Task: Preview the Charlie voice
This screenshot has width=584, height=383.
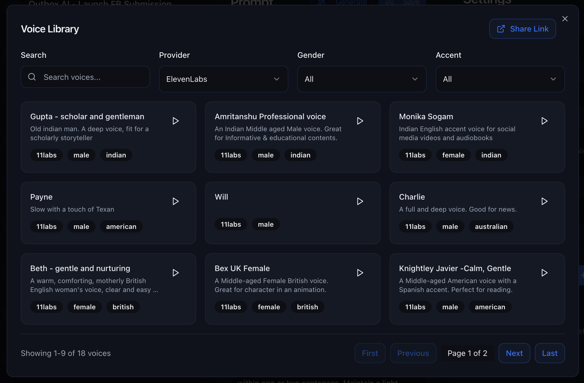Action: [544, 201]
